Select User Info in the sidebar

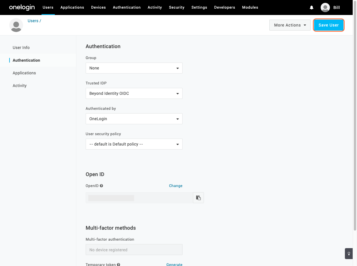21,48
